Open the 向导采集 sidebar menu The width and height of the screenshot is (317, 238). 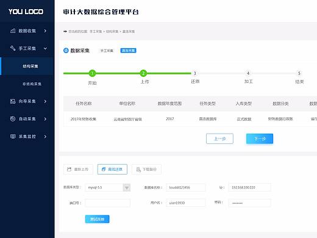[x=27, y=101]
